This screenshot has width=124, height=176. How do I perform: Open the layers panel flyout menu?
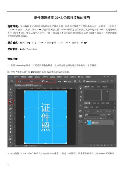[x=114, y=107]
